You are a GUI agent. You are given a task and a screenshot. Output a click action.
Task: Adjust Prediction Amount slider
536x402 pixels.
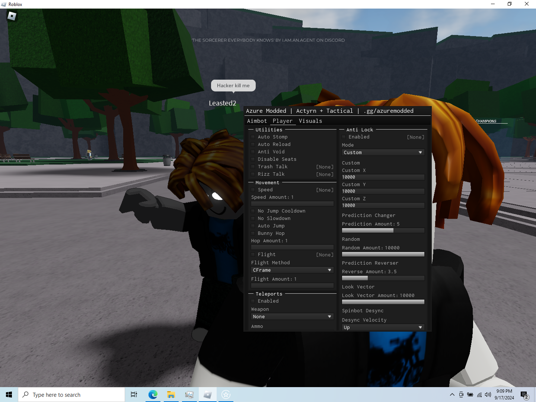383,230
